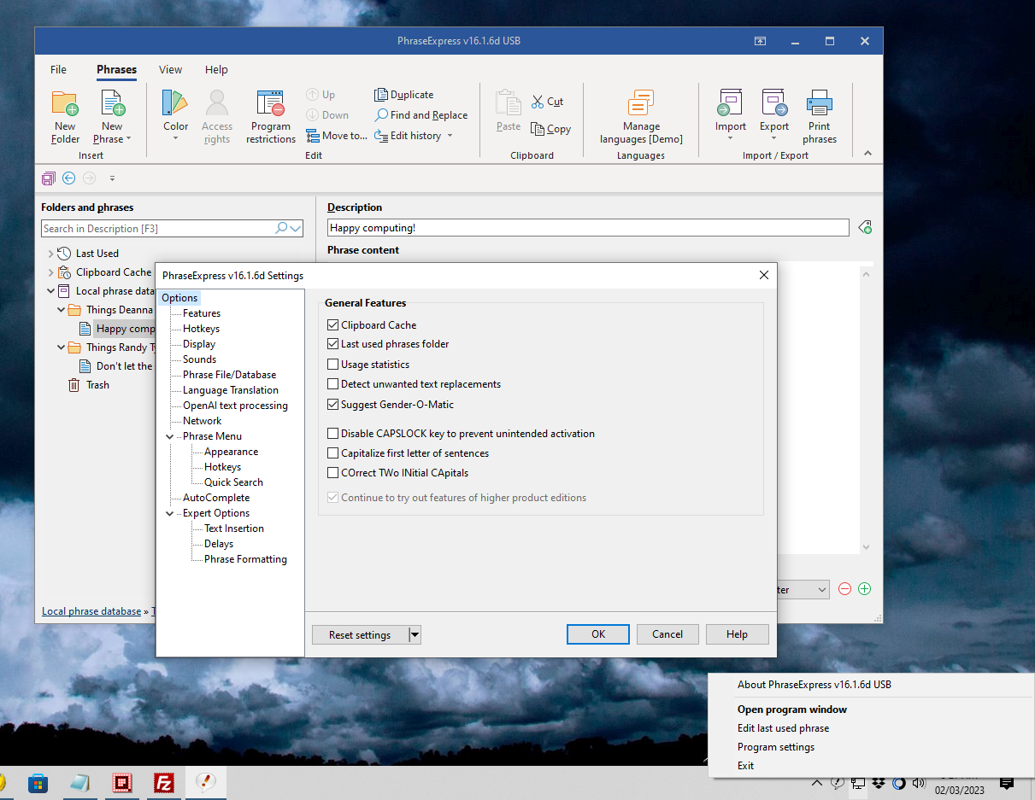Click Cancel in the Settings dialog

667,634
